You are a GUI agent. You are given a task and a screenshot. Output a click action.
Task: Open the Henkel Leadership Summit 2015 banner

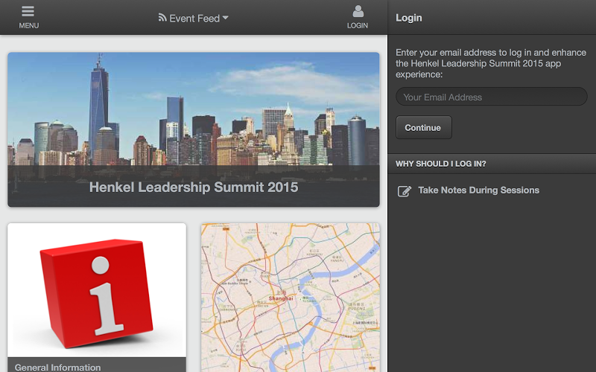(194, 129)
